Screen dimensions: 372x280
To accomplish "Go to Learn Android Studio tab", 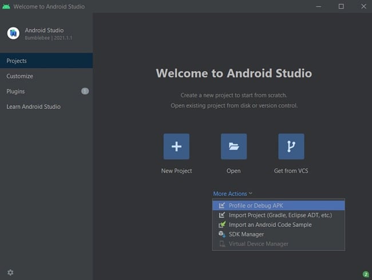I will [46, 107].
